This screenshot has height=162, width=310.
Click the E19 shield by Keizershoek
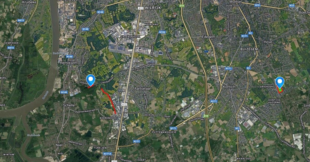click(x=206, y=116)
